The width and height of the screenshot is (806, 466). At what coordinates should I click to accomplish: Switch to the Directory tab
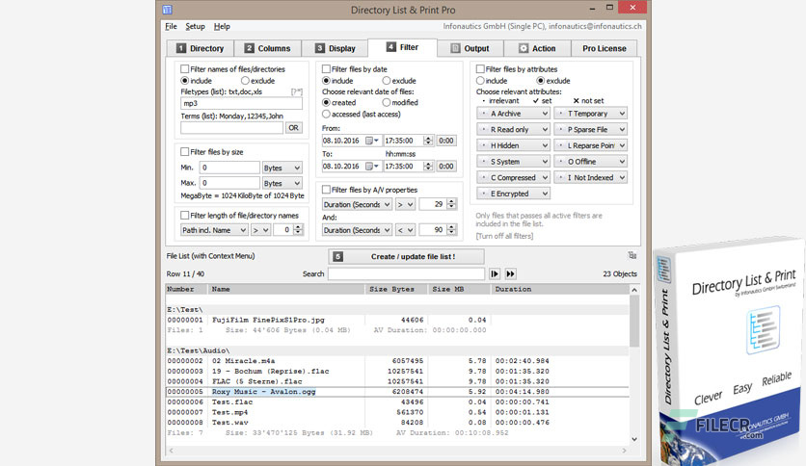tap(200, 48)
